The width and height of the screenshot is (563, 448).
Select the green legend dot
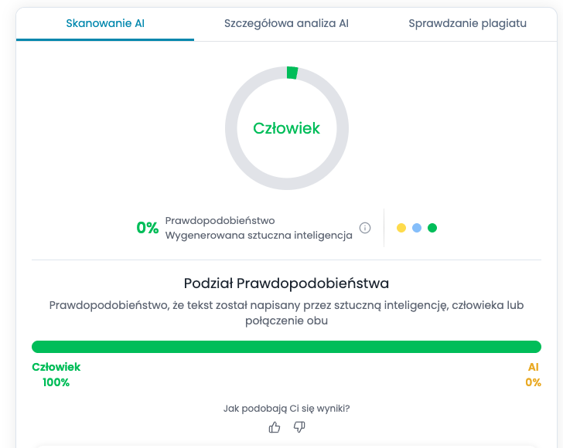point(432,228)
